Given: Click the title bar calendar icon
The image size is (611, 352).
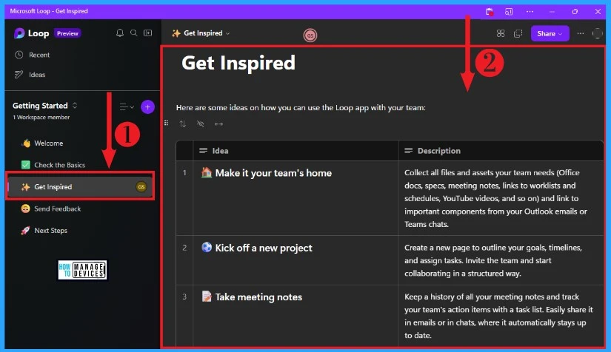Looking at the screenshot, I should click(490, 12).
